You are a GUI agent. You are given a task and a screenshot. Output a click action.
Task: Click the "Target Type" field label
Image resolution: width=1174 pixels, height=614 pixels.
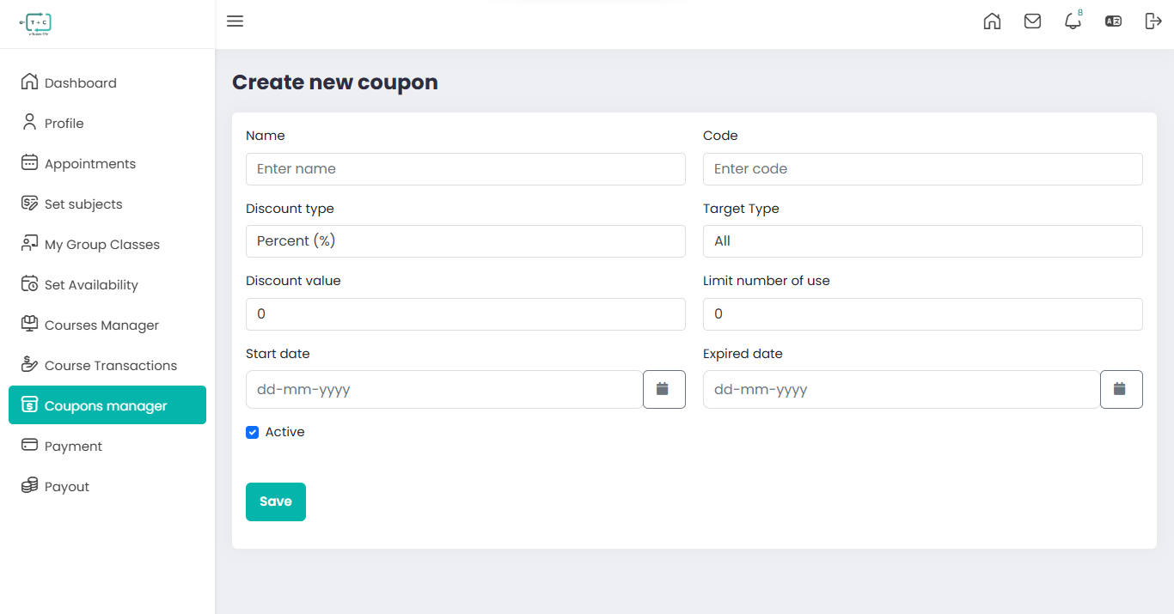tap(741, 209)
